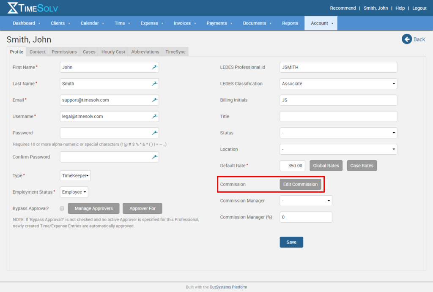Open the Hourly Cost tab
Image resolution: width=433 pixels, height=292 pixels.
point(113,52)
